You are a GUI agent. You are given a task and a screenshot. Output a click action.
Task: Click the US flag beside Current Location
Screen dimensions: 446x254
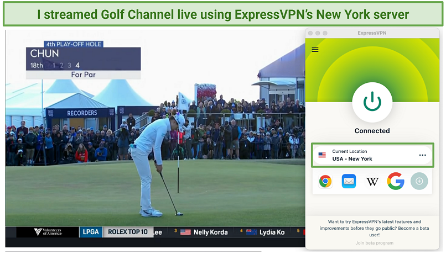click(x=322, y=155)
